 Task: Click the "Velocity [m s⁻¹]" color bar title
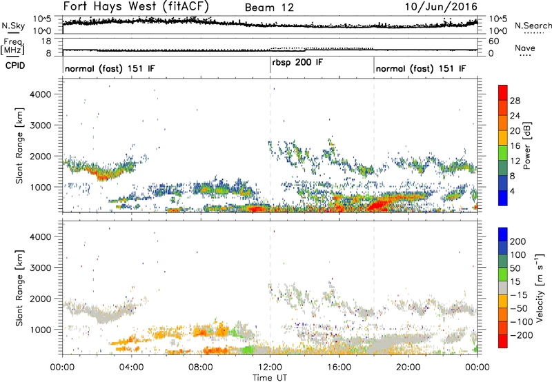[540, 288]
